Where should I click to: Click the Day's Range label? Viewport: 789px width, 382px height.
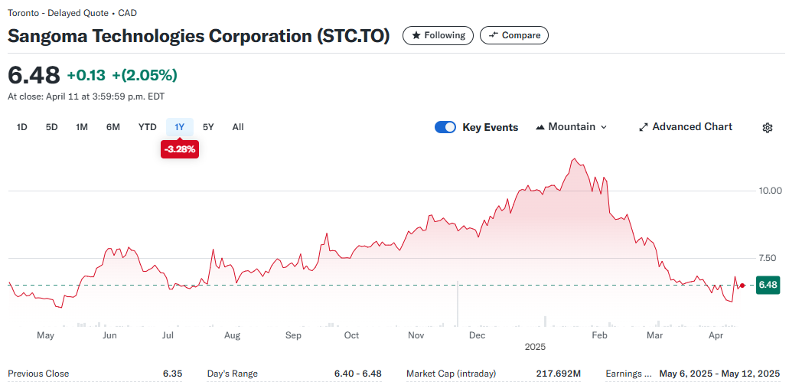233,374
